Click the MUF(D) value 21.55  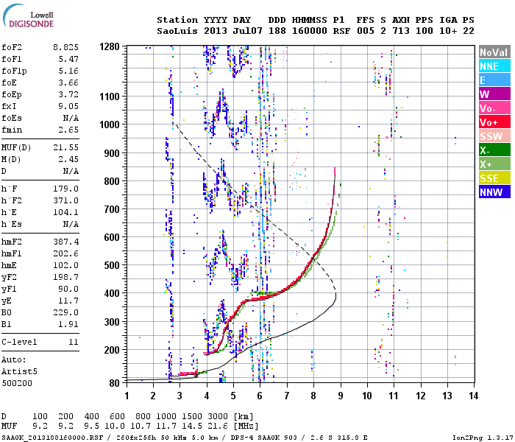point(65,147)
